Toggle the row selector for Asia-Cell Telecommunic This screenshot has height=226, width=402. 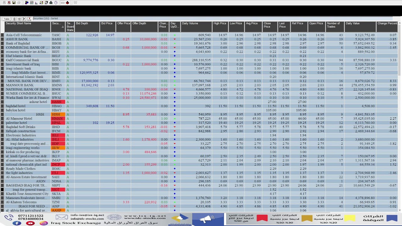(x=2, y=35)
